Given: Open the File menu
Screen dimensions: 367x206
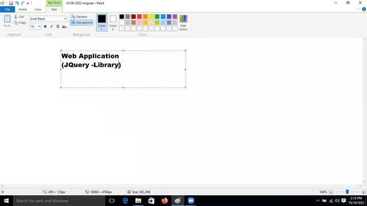Looking at the screenshot, I should [x=7, y=9].
